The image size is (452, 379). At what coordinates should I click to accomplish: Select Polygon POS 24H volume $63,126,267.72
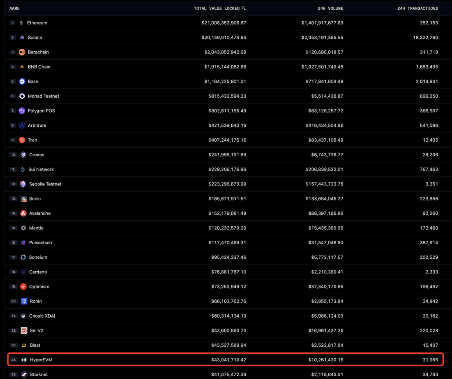[x=326, y=111]
